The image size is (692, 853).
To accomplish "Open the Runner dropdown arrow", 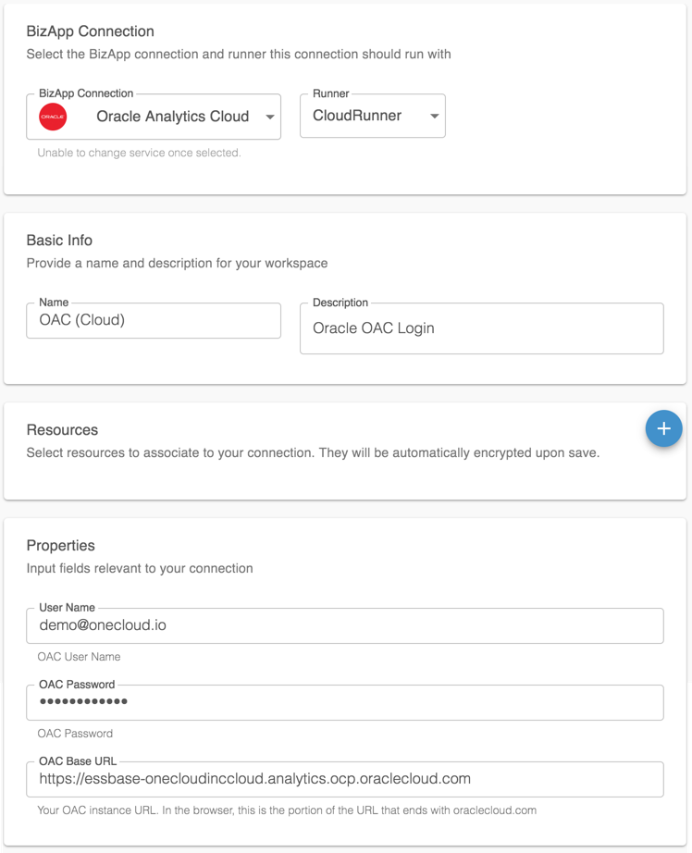I will tap(434, 117).
